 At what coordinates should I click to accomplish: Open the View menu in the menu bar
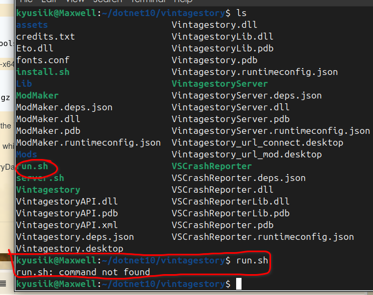coord(75,2)
